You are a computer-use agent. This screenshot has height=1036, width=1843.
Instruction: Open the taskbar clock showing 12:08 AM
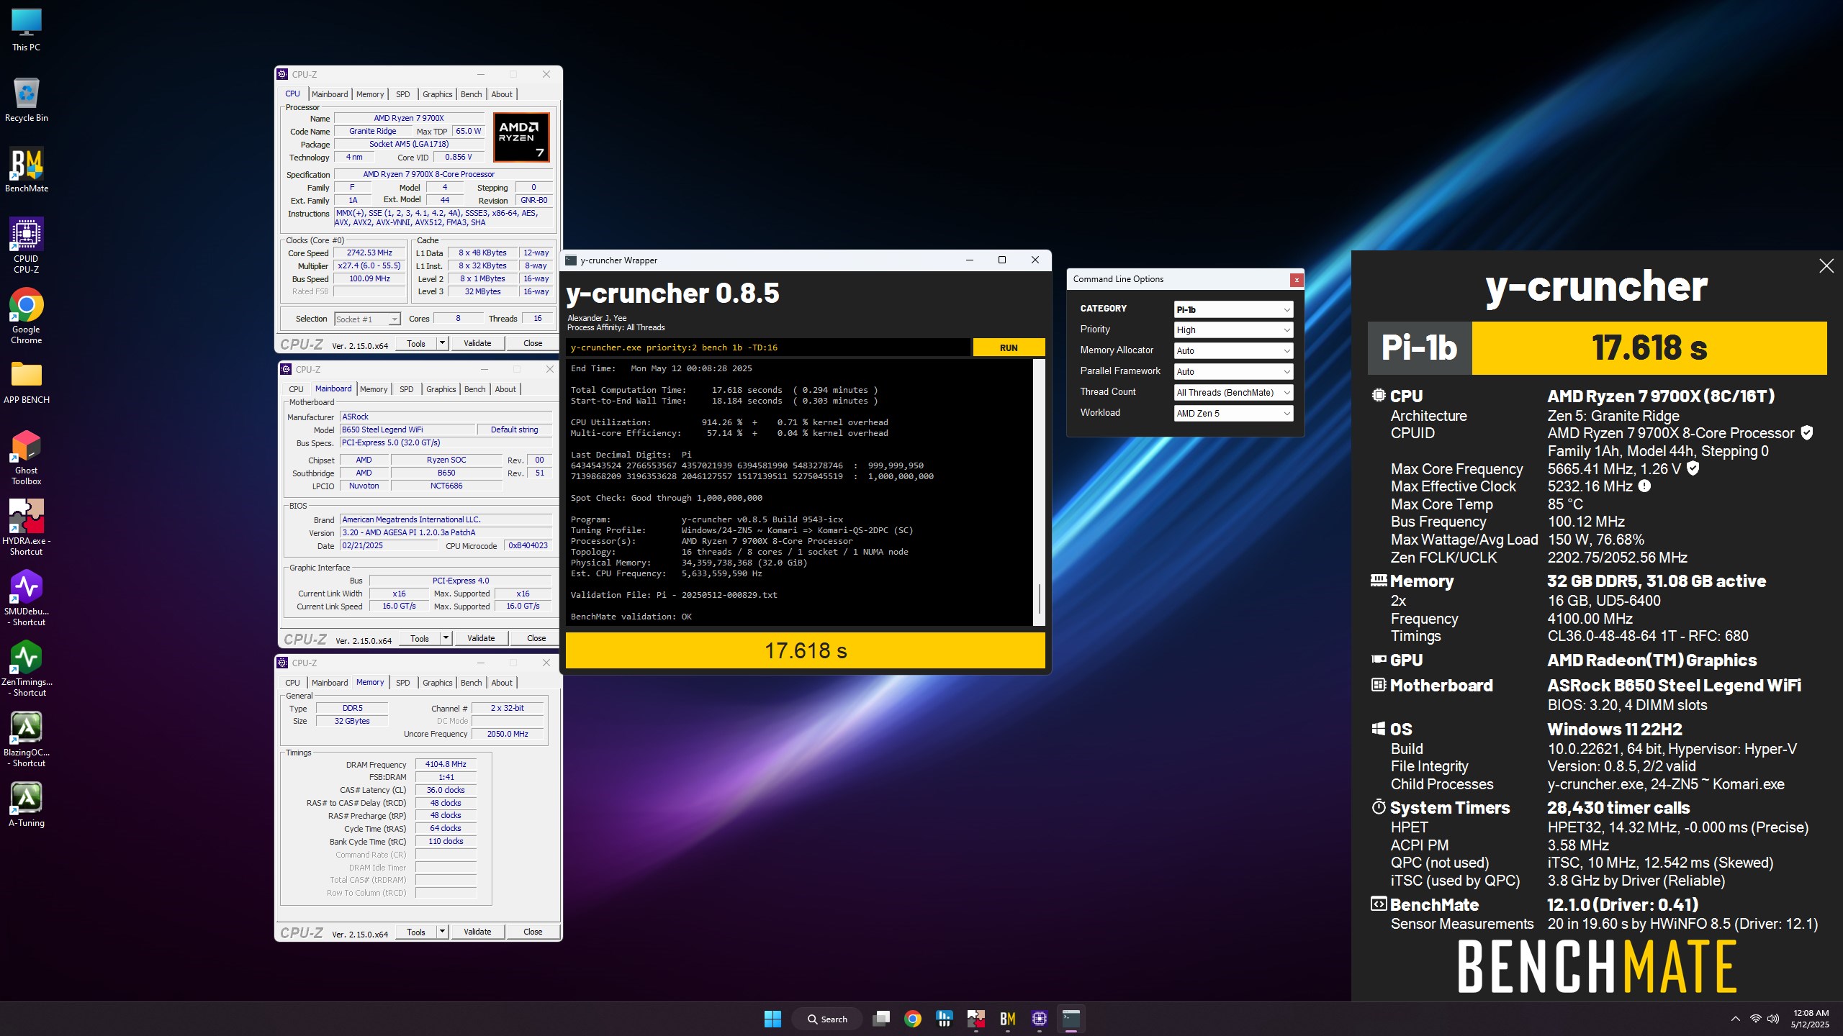1811,1019
